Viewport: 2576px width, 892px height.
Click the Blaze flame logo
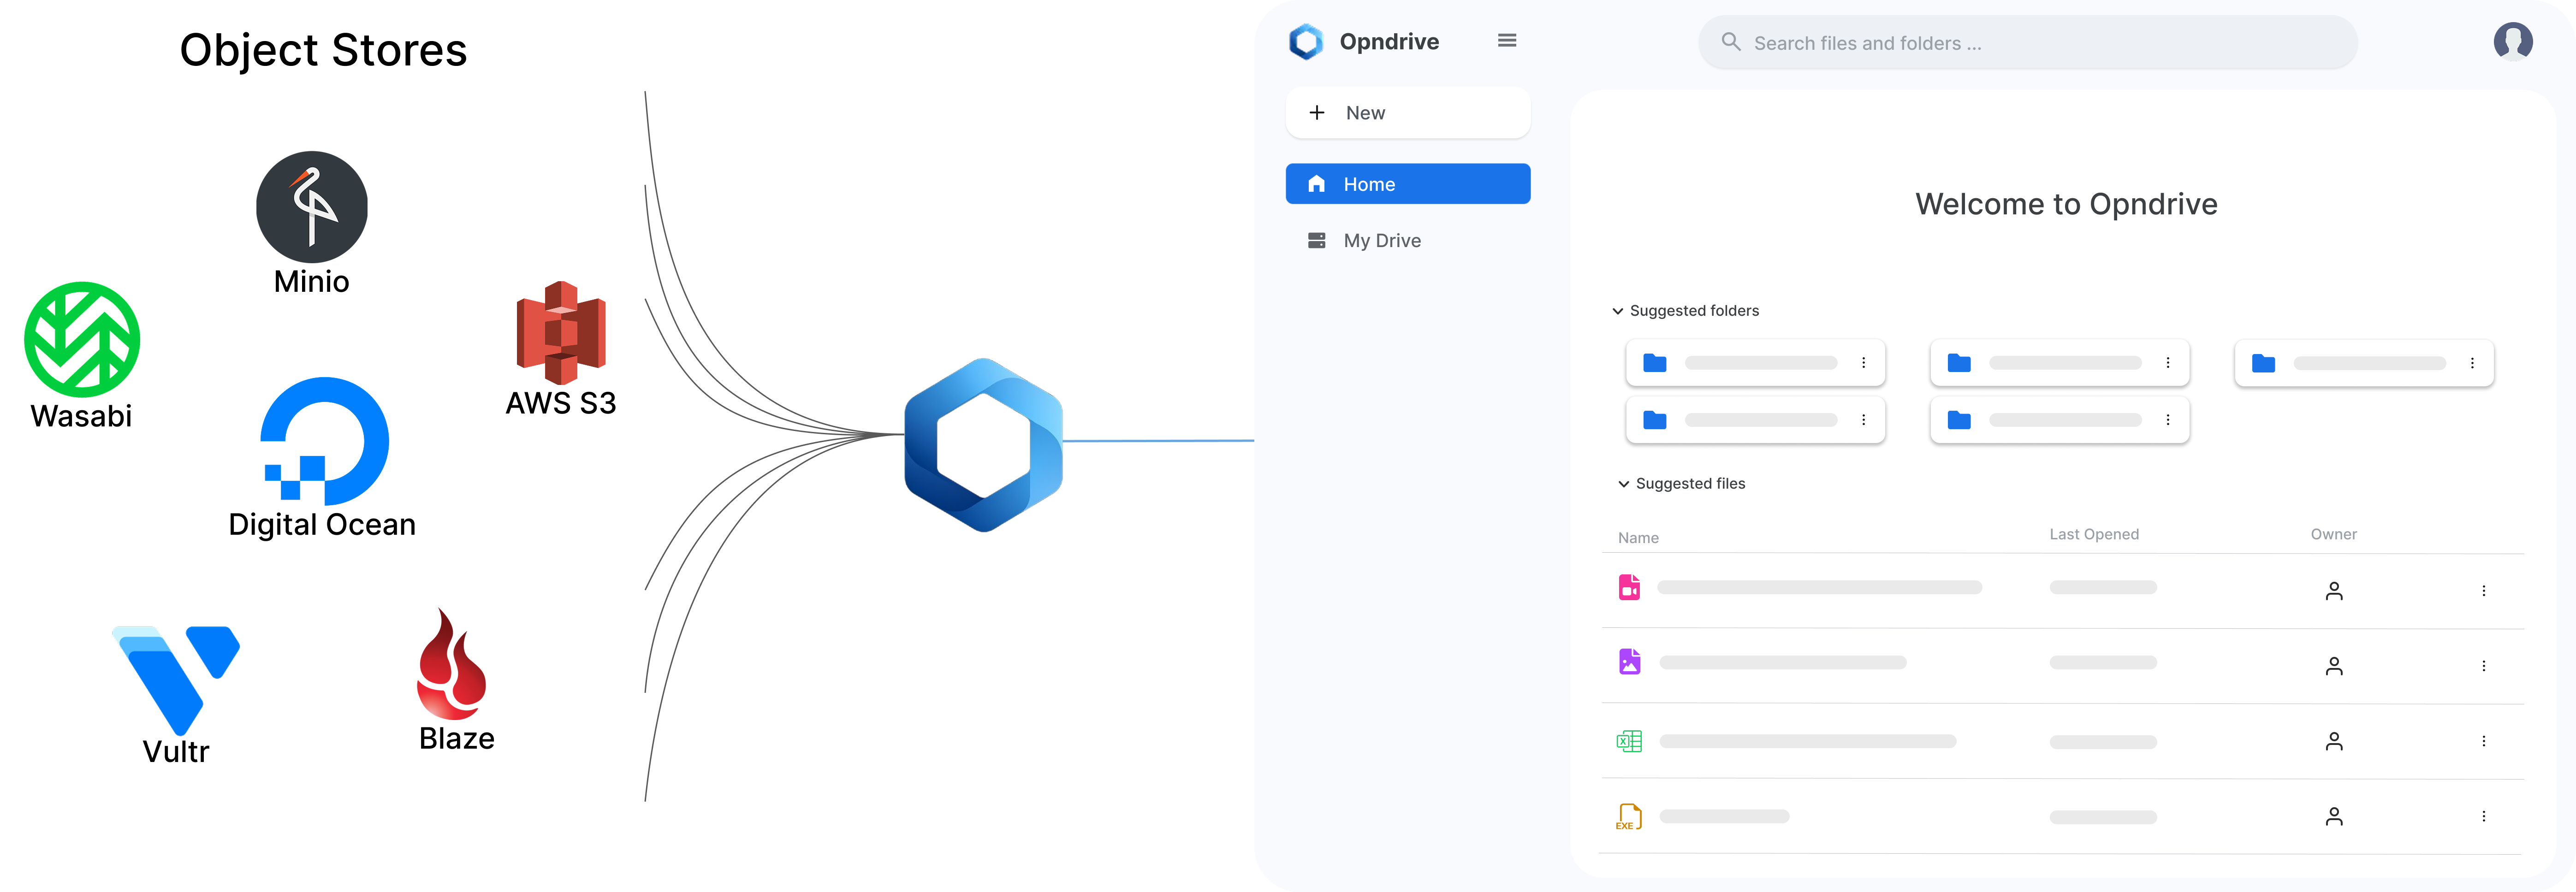point(452,664)
